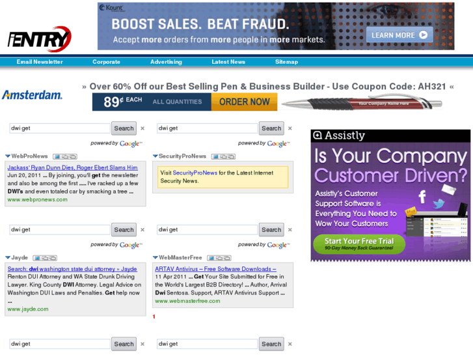This screenshot has width=473, height=355.
Task: Click the leftmost view icon beside WebProNews
Action: click(x=57, y=156)
